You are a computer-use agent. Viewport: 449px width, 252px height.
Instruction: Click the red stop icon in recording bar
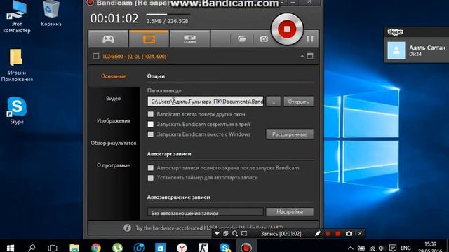click(338, 234)
